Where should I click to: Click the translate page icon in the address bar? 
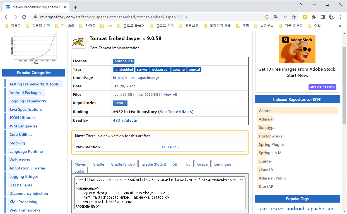[276, 17]
